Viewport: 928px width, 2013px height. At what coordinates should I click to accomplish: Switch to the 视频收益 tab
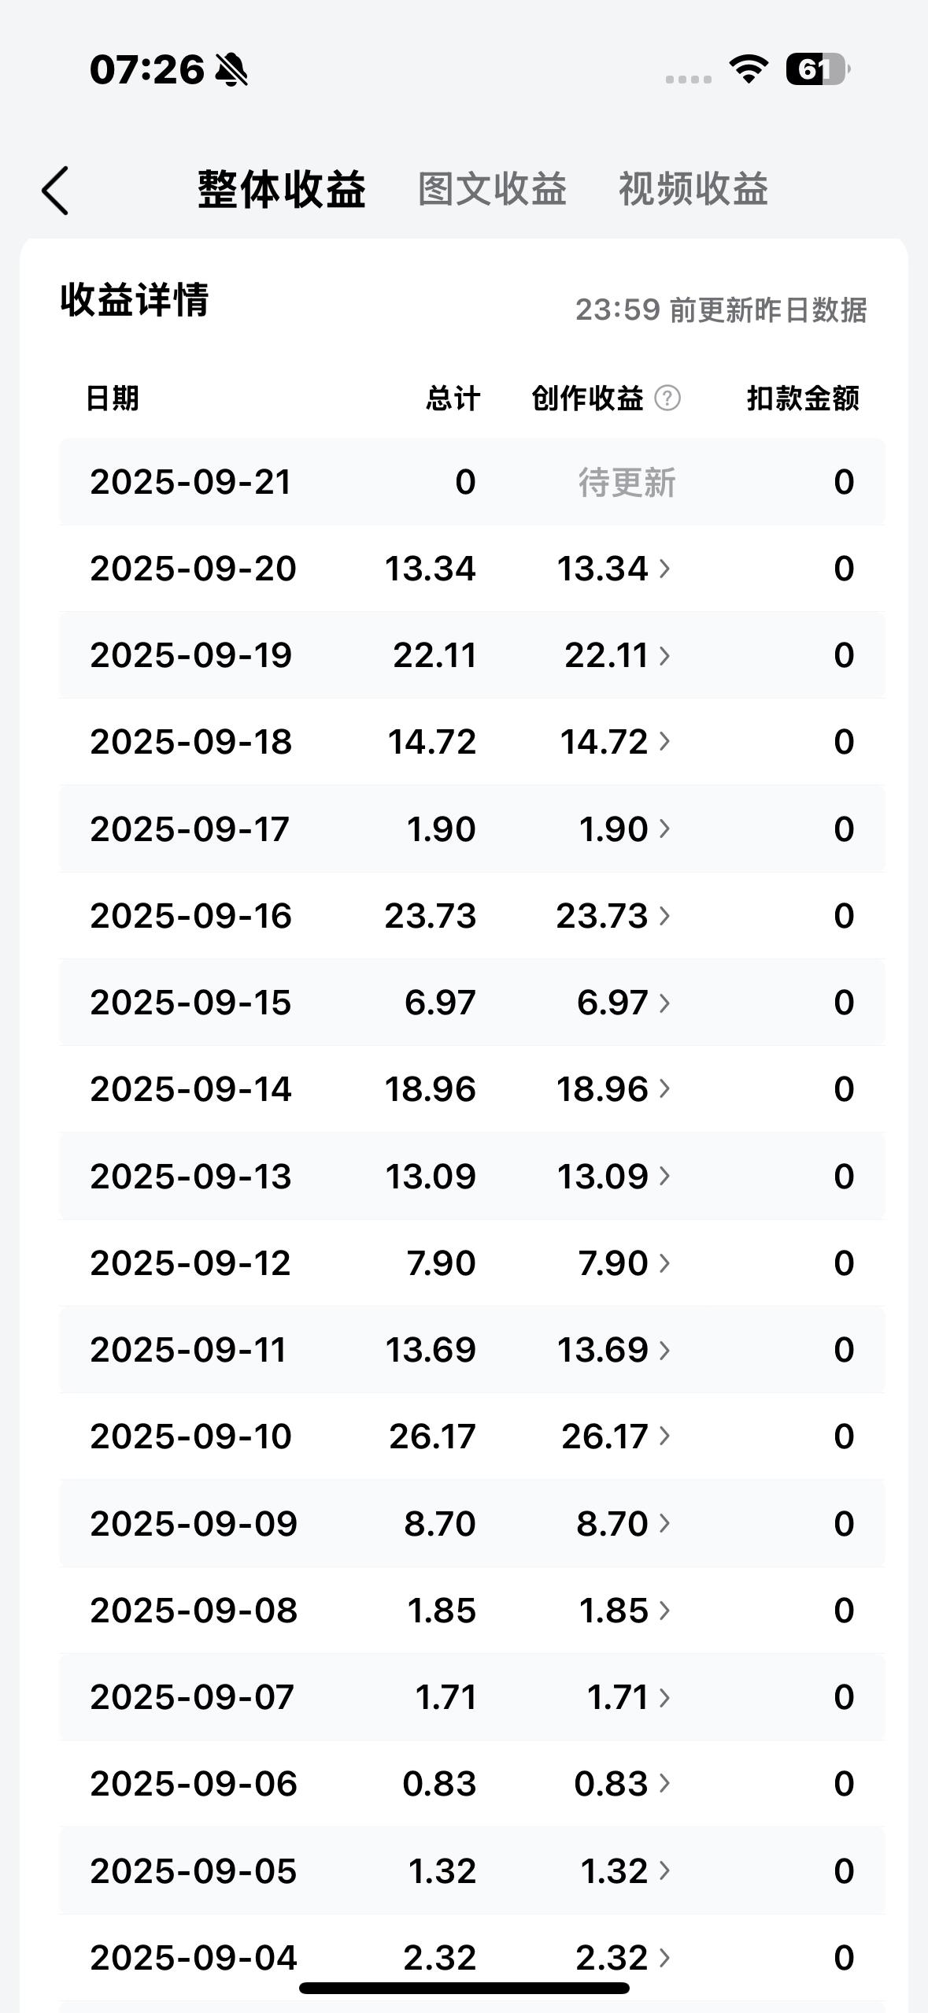pyautogui.click(x=693, y=189)
